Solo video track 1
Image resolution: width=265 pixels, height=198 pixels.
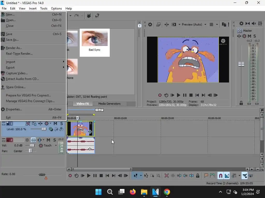(x=62, y=123)
